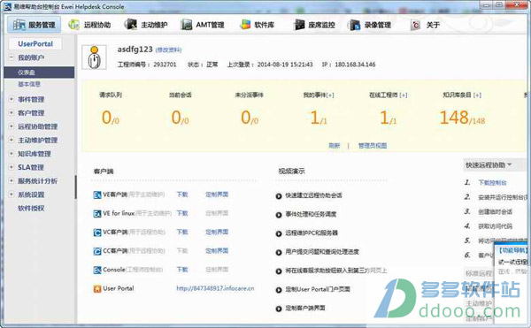This screenshot has height=328, width=531.
Task: Play the 事件处理和任务调度 video
Action: [279, 215]
